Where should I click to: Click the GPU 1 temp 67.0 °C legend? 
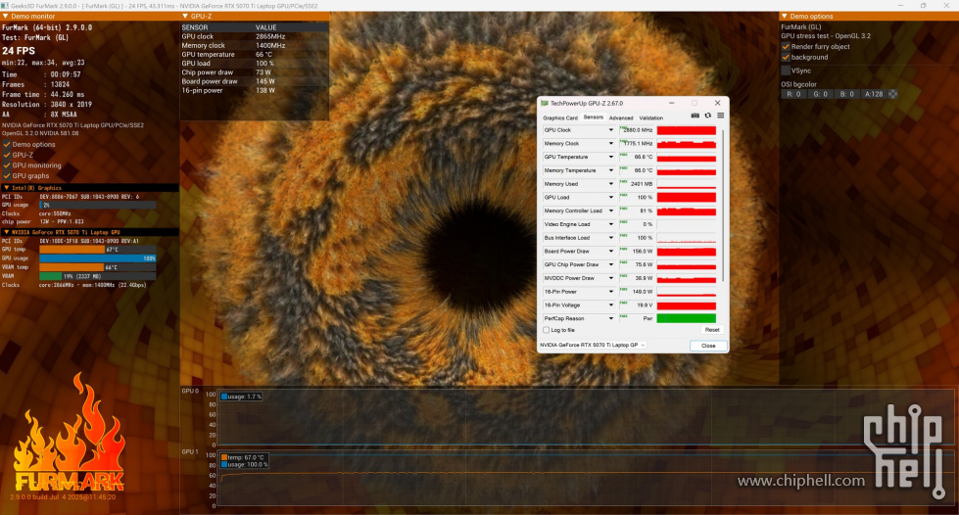[x=243, y=457]
